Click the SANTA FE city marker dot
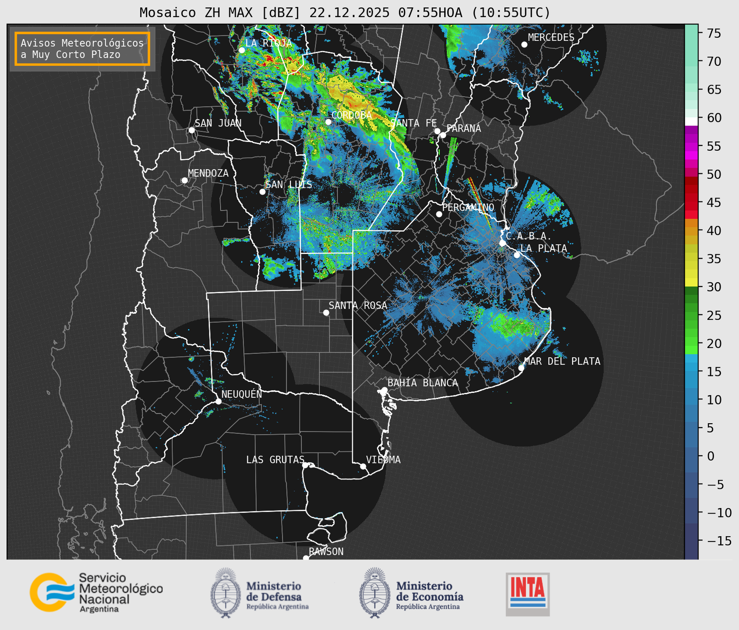 (437, 131)
